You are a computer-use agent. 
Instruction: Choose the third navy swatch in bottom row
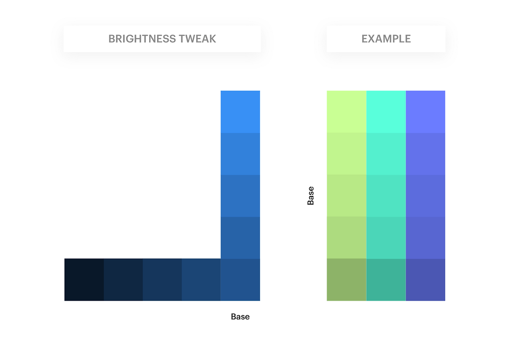pyautogui.click(x=162, y=280)
